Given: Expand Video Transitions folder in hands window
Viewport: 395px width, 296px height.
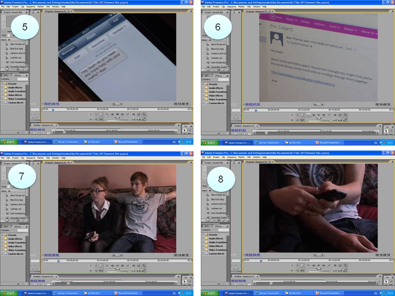Looking at the screenshot, I should point(203,250).
